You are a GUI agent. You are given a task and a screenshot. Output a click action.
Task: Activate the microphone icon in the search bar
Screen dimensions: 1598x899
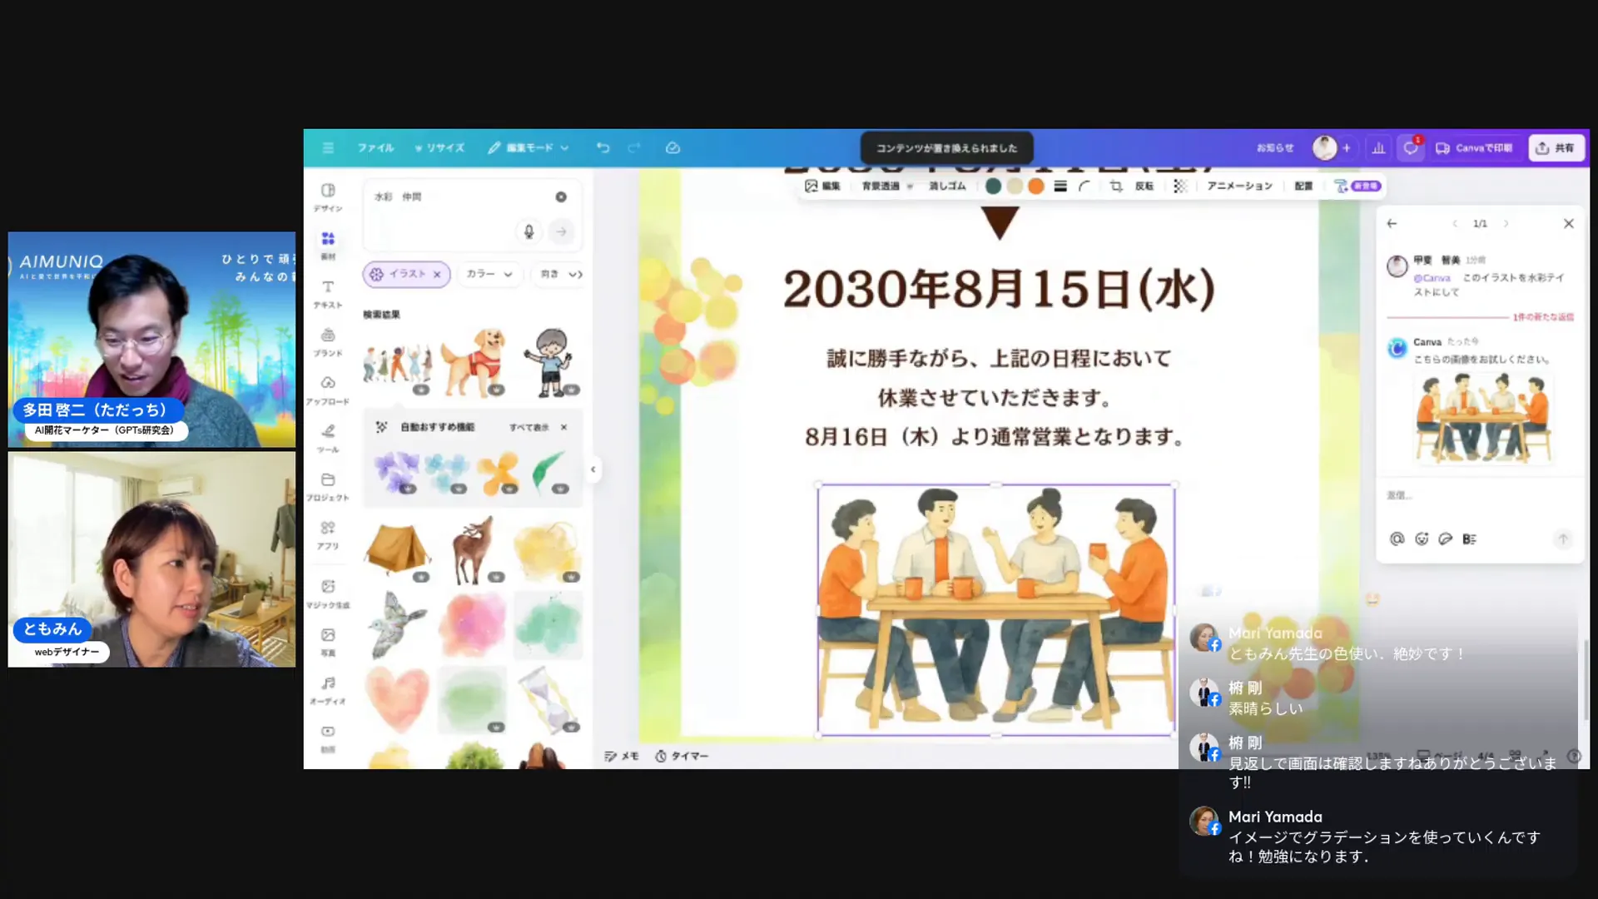[530, 232]
